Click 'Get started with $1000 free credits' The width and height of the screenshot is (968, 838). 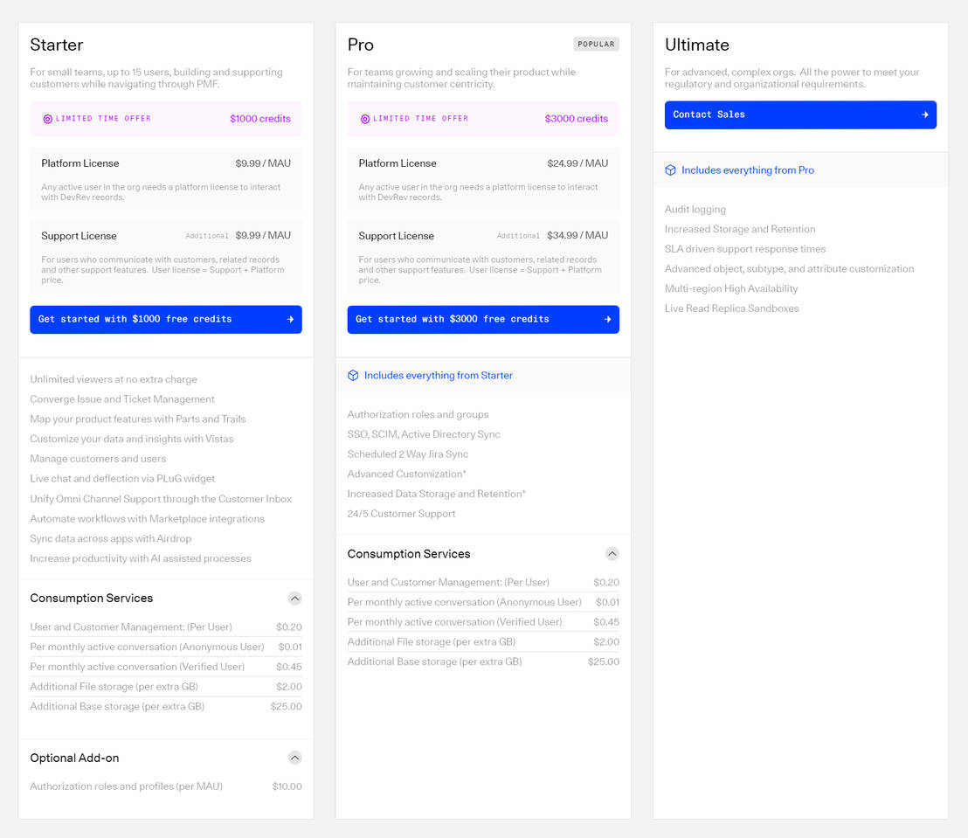(165, 319)
